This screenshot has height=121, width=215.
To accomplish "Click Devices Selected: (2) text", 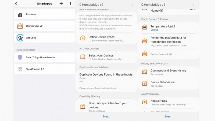I will 161,54.
